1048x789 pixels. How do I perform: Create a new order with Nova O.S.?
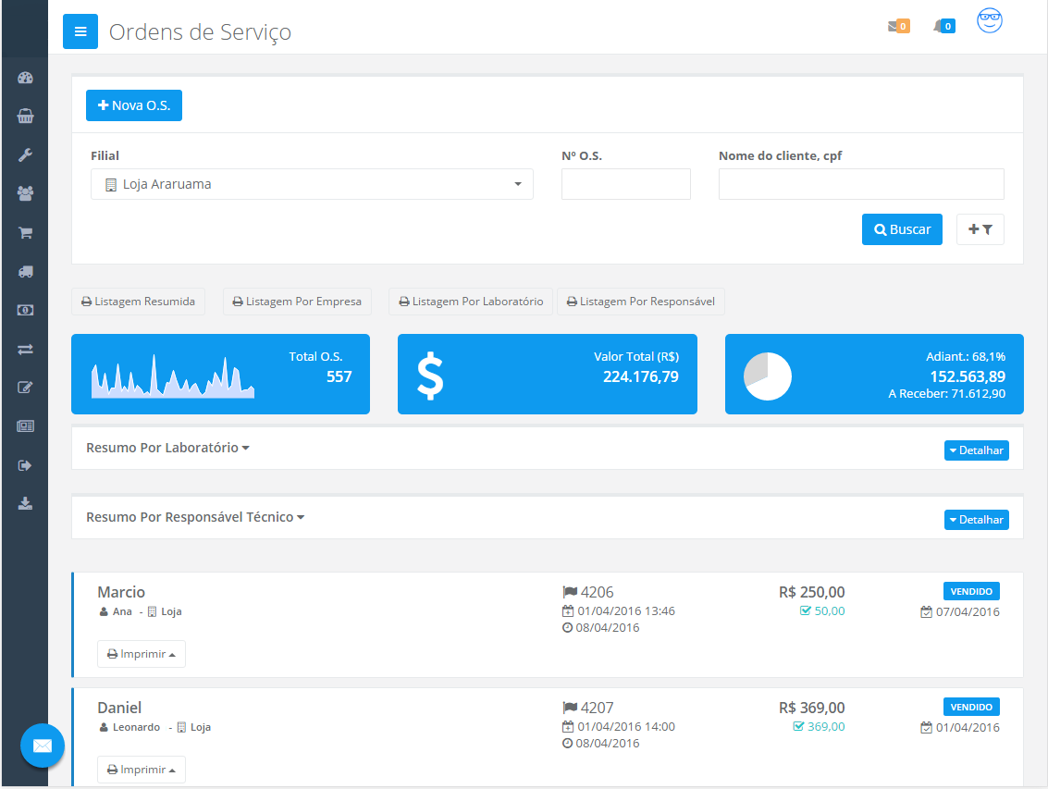click(x=134, y=105)
